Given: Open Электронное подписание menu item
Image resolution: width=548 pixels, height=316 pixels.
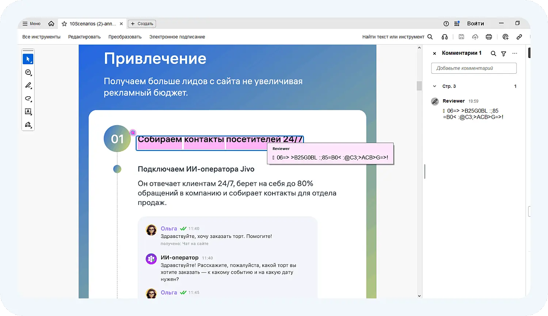Looking at the screenshot, I should (x=177, y=37).
